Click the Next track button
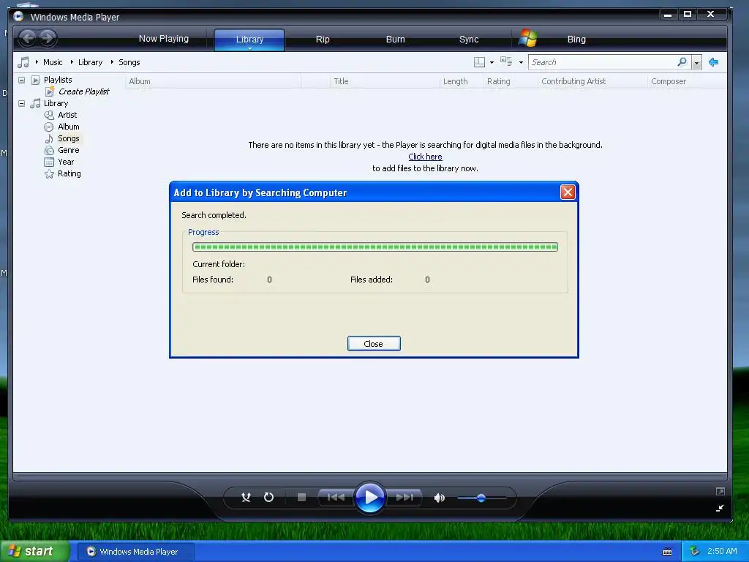This screenshot has height=562, width=749. [x=404, y=498]
